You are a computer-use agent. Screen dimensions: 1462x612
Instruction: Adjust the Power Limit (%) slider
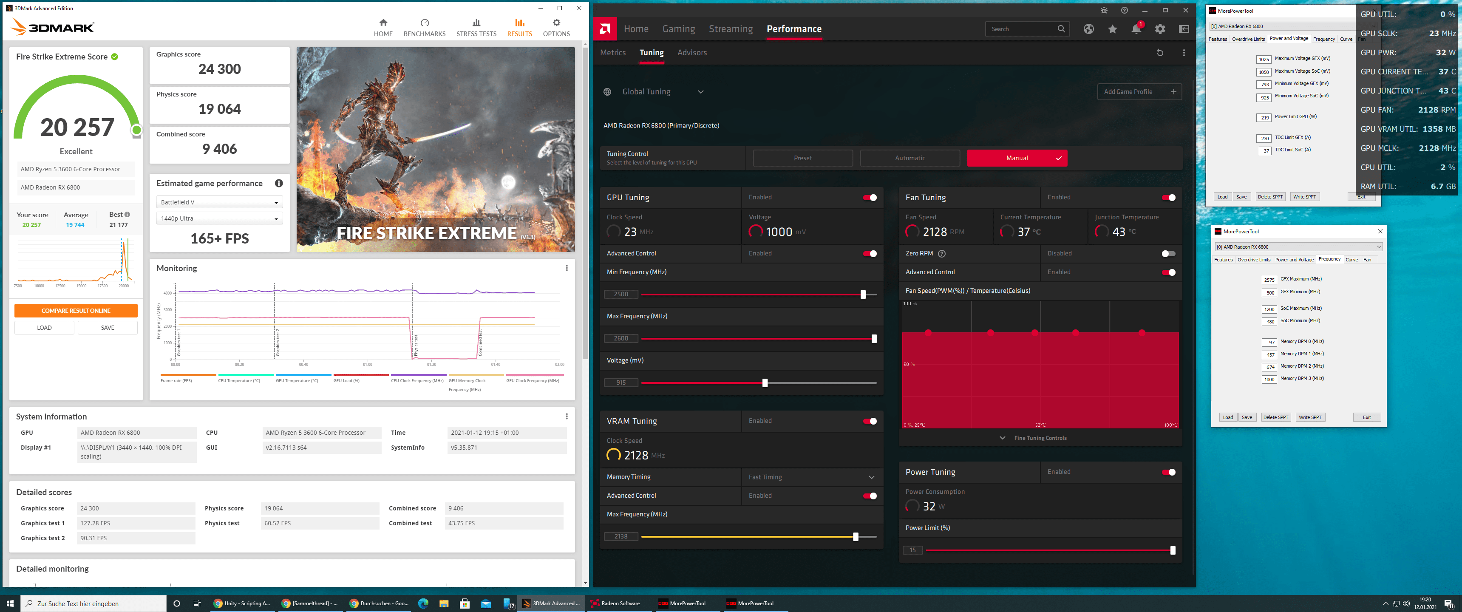pyautogui.click(x=1173, y=551)
